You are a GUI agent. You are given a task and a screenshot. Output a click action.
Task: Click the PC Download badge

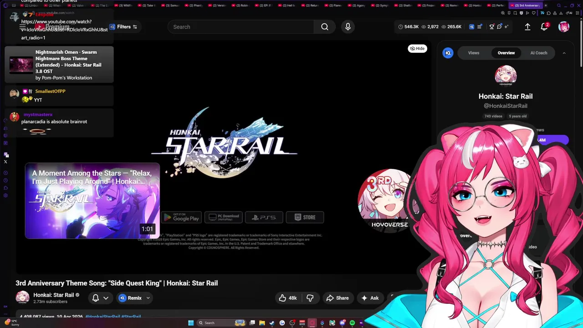click(x=224, y=217)
